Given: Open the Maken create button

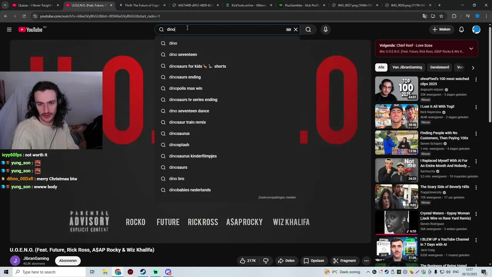Looking at the screenshot, I should tap(441, 29).
